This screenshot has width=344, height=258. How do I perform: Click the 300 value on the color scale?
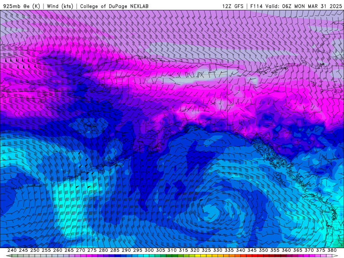point(149,250)
